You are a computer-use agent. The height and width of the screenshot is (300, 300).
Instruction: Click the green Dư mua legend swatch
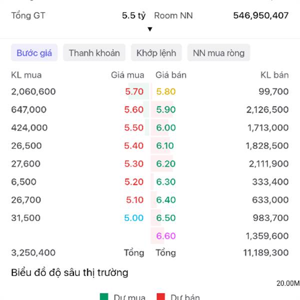coord(104,297)
